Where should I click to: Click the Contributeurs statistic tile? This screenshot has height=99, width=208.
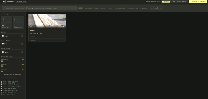tap(18, 26)
